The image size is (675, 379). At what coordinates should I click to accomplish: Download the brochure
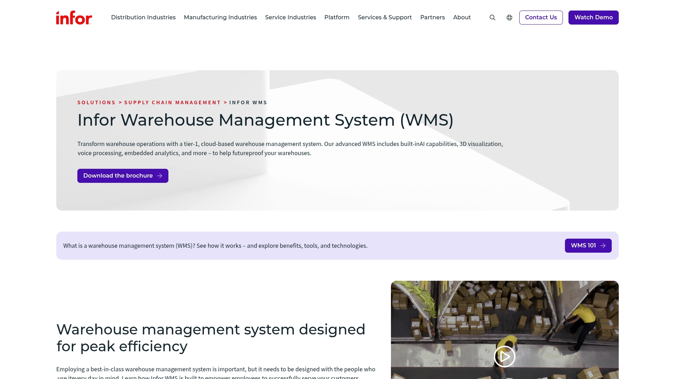123,176
